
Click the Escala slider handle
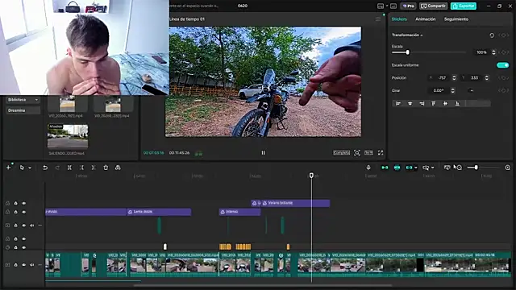tap(408, 52)
